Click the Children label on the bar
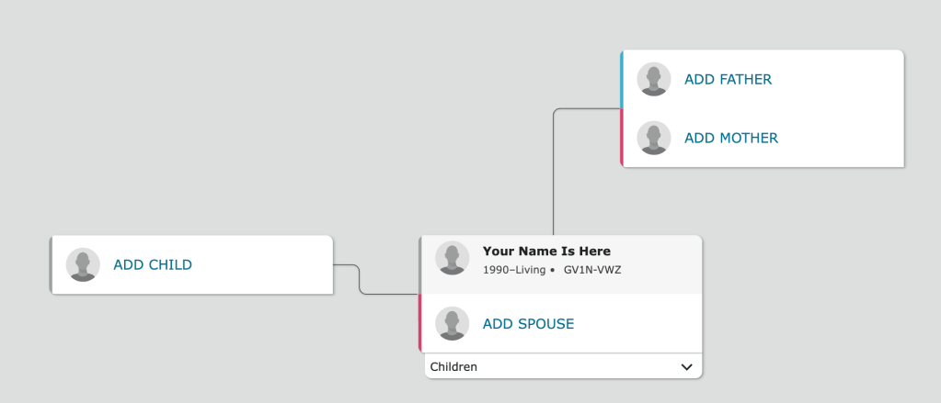This screenshot has height=403, width=941. 453,367
